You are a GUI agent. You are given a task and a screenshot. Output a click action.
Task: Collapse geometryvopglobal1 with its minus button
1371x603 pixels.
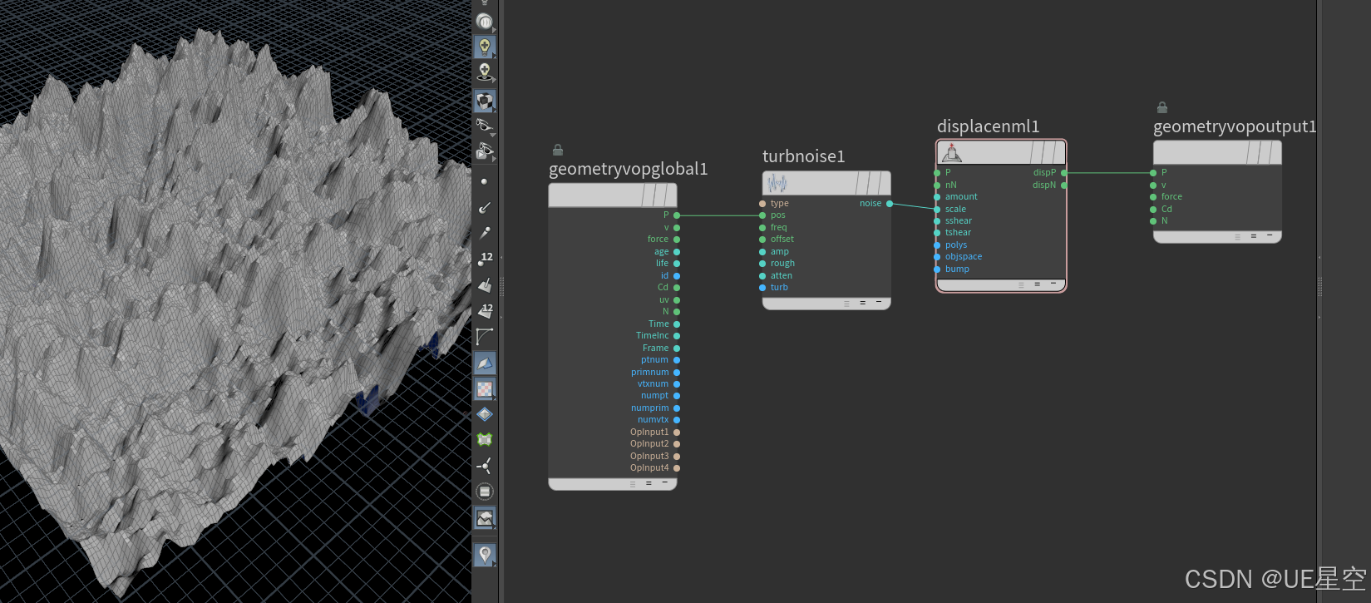tap(664, 483)
